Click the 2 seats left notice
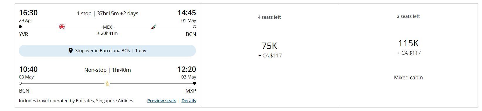 pyautogui.click(x=408, y=16)
